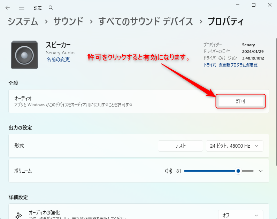Open ドライバーの更新プログラムの確認 link
The image size is (277, 219).
coord(230,65)
